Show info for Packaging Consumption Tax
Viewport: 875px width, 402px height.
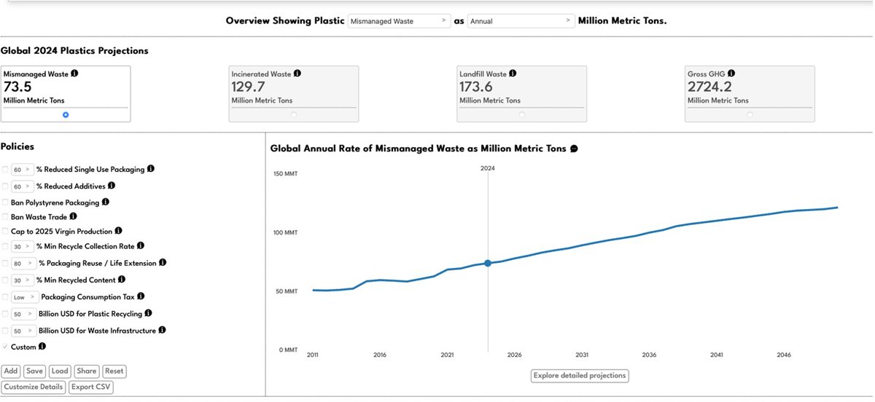[141, 296]
